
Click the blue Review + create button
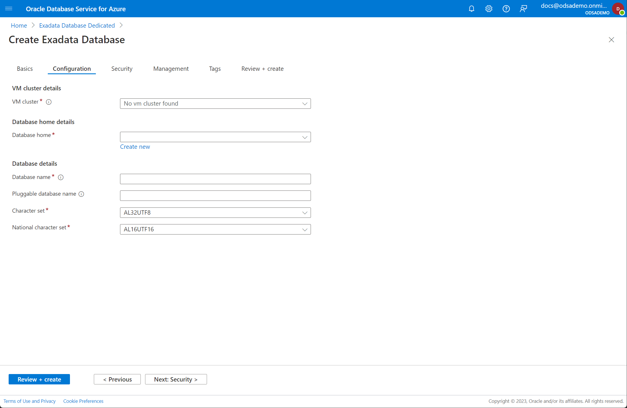pos(39,379)
